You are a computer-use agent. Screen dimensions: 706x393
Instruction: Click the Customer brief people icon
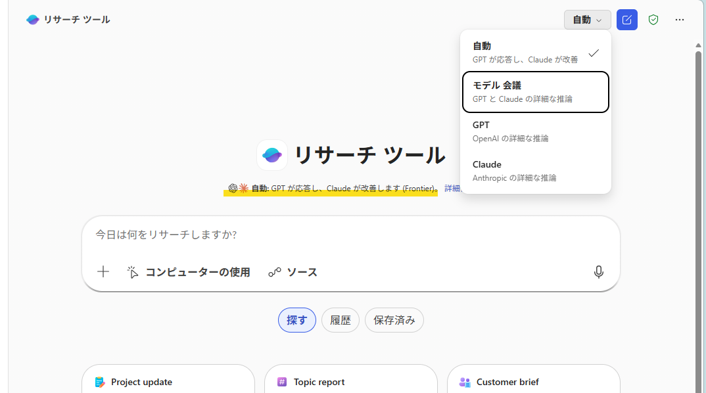[x=465, y=382]
